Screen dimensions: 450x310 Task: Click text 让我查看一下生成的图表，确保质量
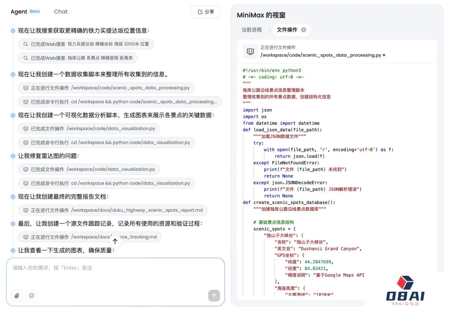click(66, 250)
